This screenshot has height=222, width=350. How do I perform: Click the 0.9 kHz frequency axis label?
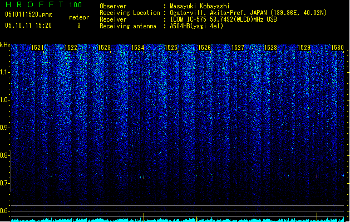[5, 128]
